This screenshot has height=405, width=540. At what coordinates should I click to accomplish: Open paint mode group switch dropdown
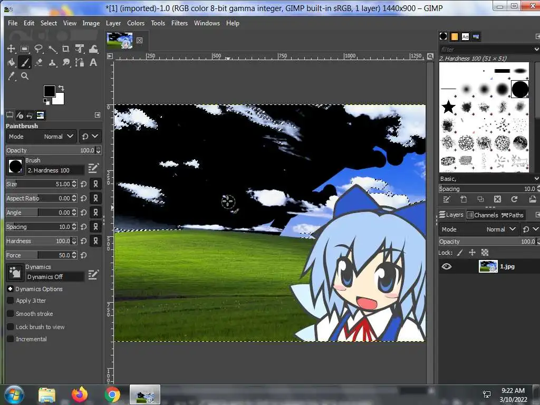pos(90,137)
